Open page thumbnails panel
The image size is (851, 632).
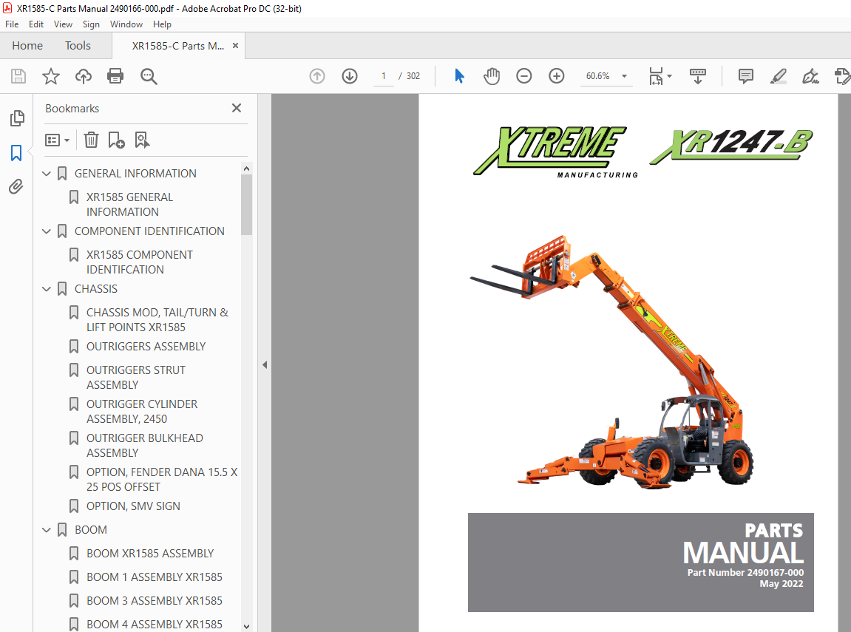click(x=17, y=118)
